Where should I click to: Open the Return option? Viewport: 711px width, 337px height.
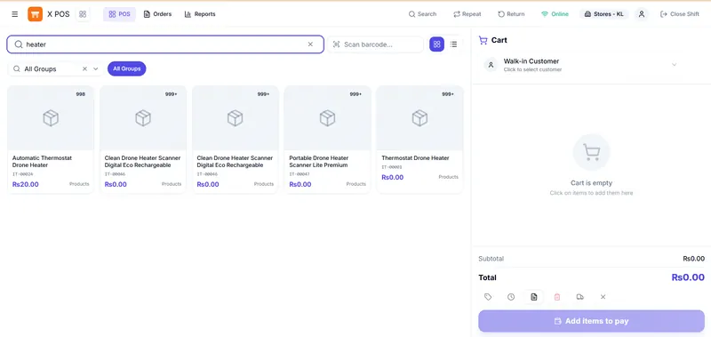click(x=511, y=14)
